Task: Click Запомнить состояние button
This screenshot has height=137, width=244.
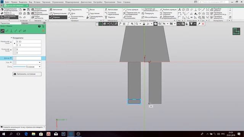Action: click(x=27, y=74)
